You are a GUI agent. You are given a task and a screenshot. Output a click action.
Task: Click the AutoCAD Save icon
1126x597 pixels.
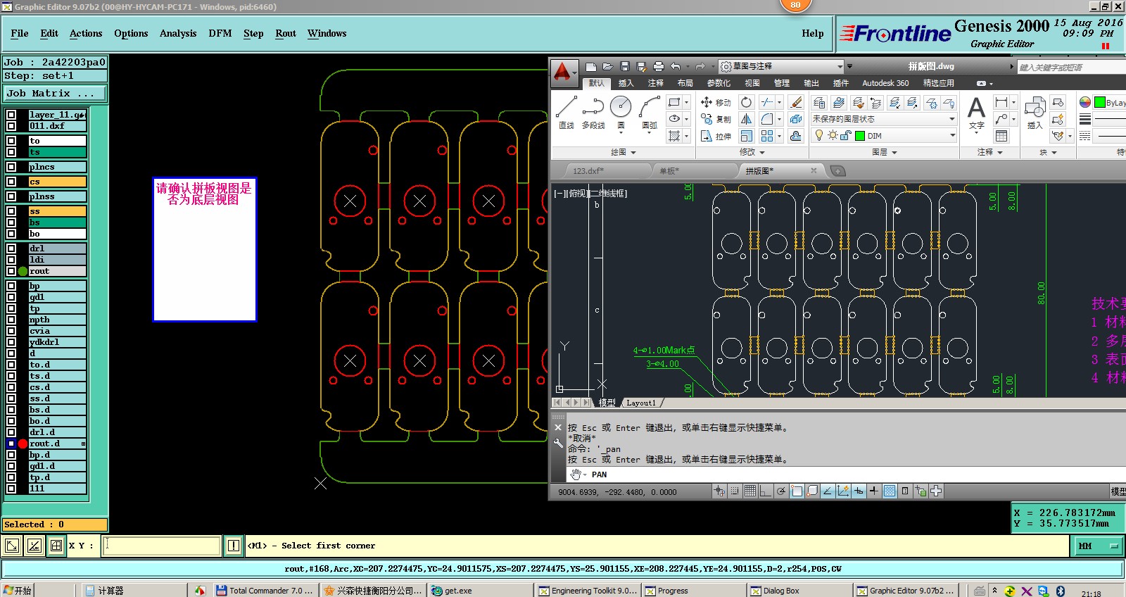pos(624,66)
